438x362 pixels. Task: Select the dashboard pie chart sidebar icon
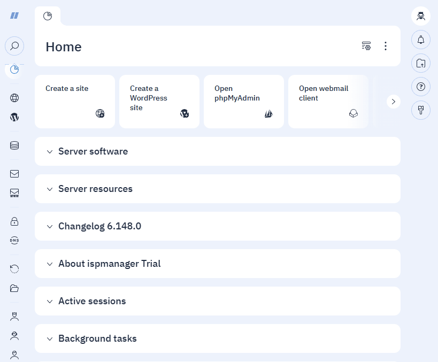[14, 70]
